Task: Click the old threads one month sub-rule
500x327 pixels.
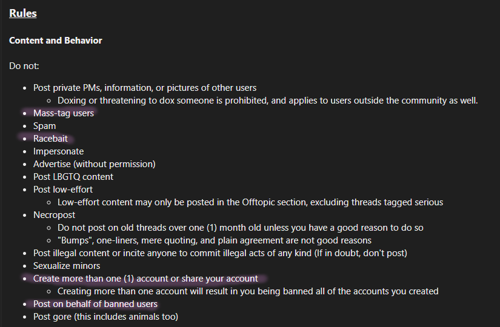Action: coord(241,228)
